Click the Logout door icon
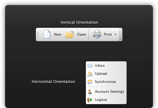 point(90,100)
